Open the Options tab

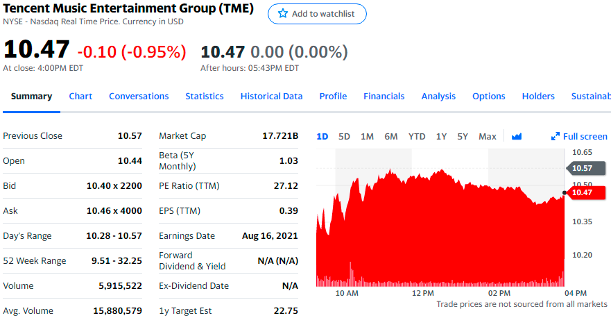(x=489, y=97)
